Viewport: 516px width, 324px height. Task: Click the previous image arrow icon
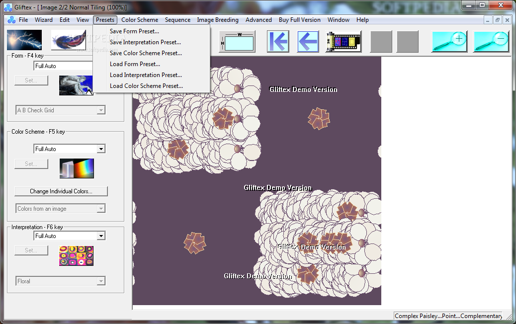[308, 41]
